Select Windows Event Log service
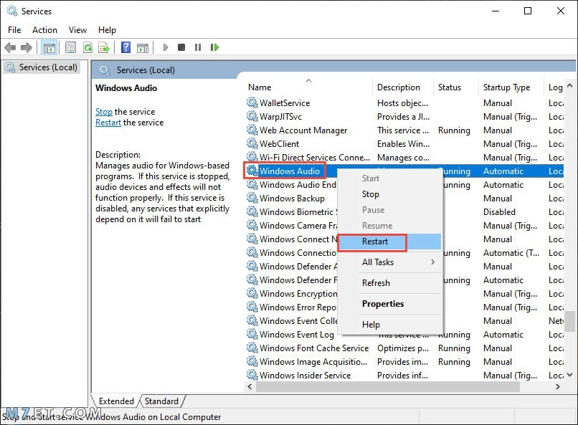 click(297, 335)
